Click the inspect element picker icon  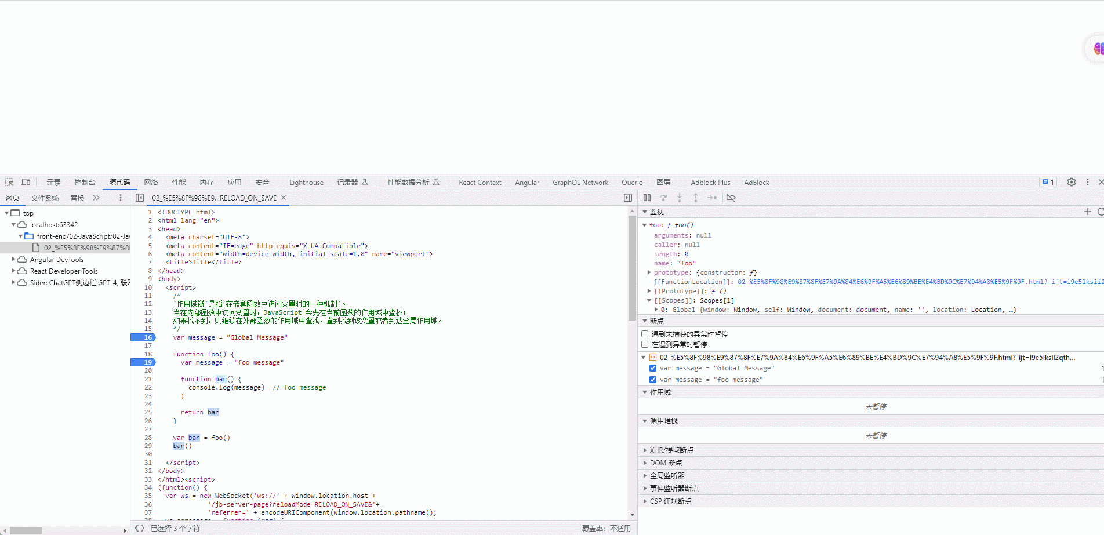(9, 182)
